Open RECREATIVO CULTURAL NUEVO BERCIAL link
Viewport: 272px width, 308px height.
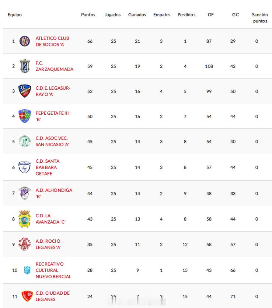(53, 270)
